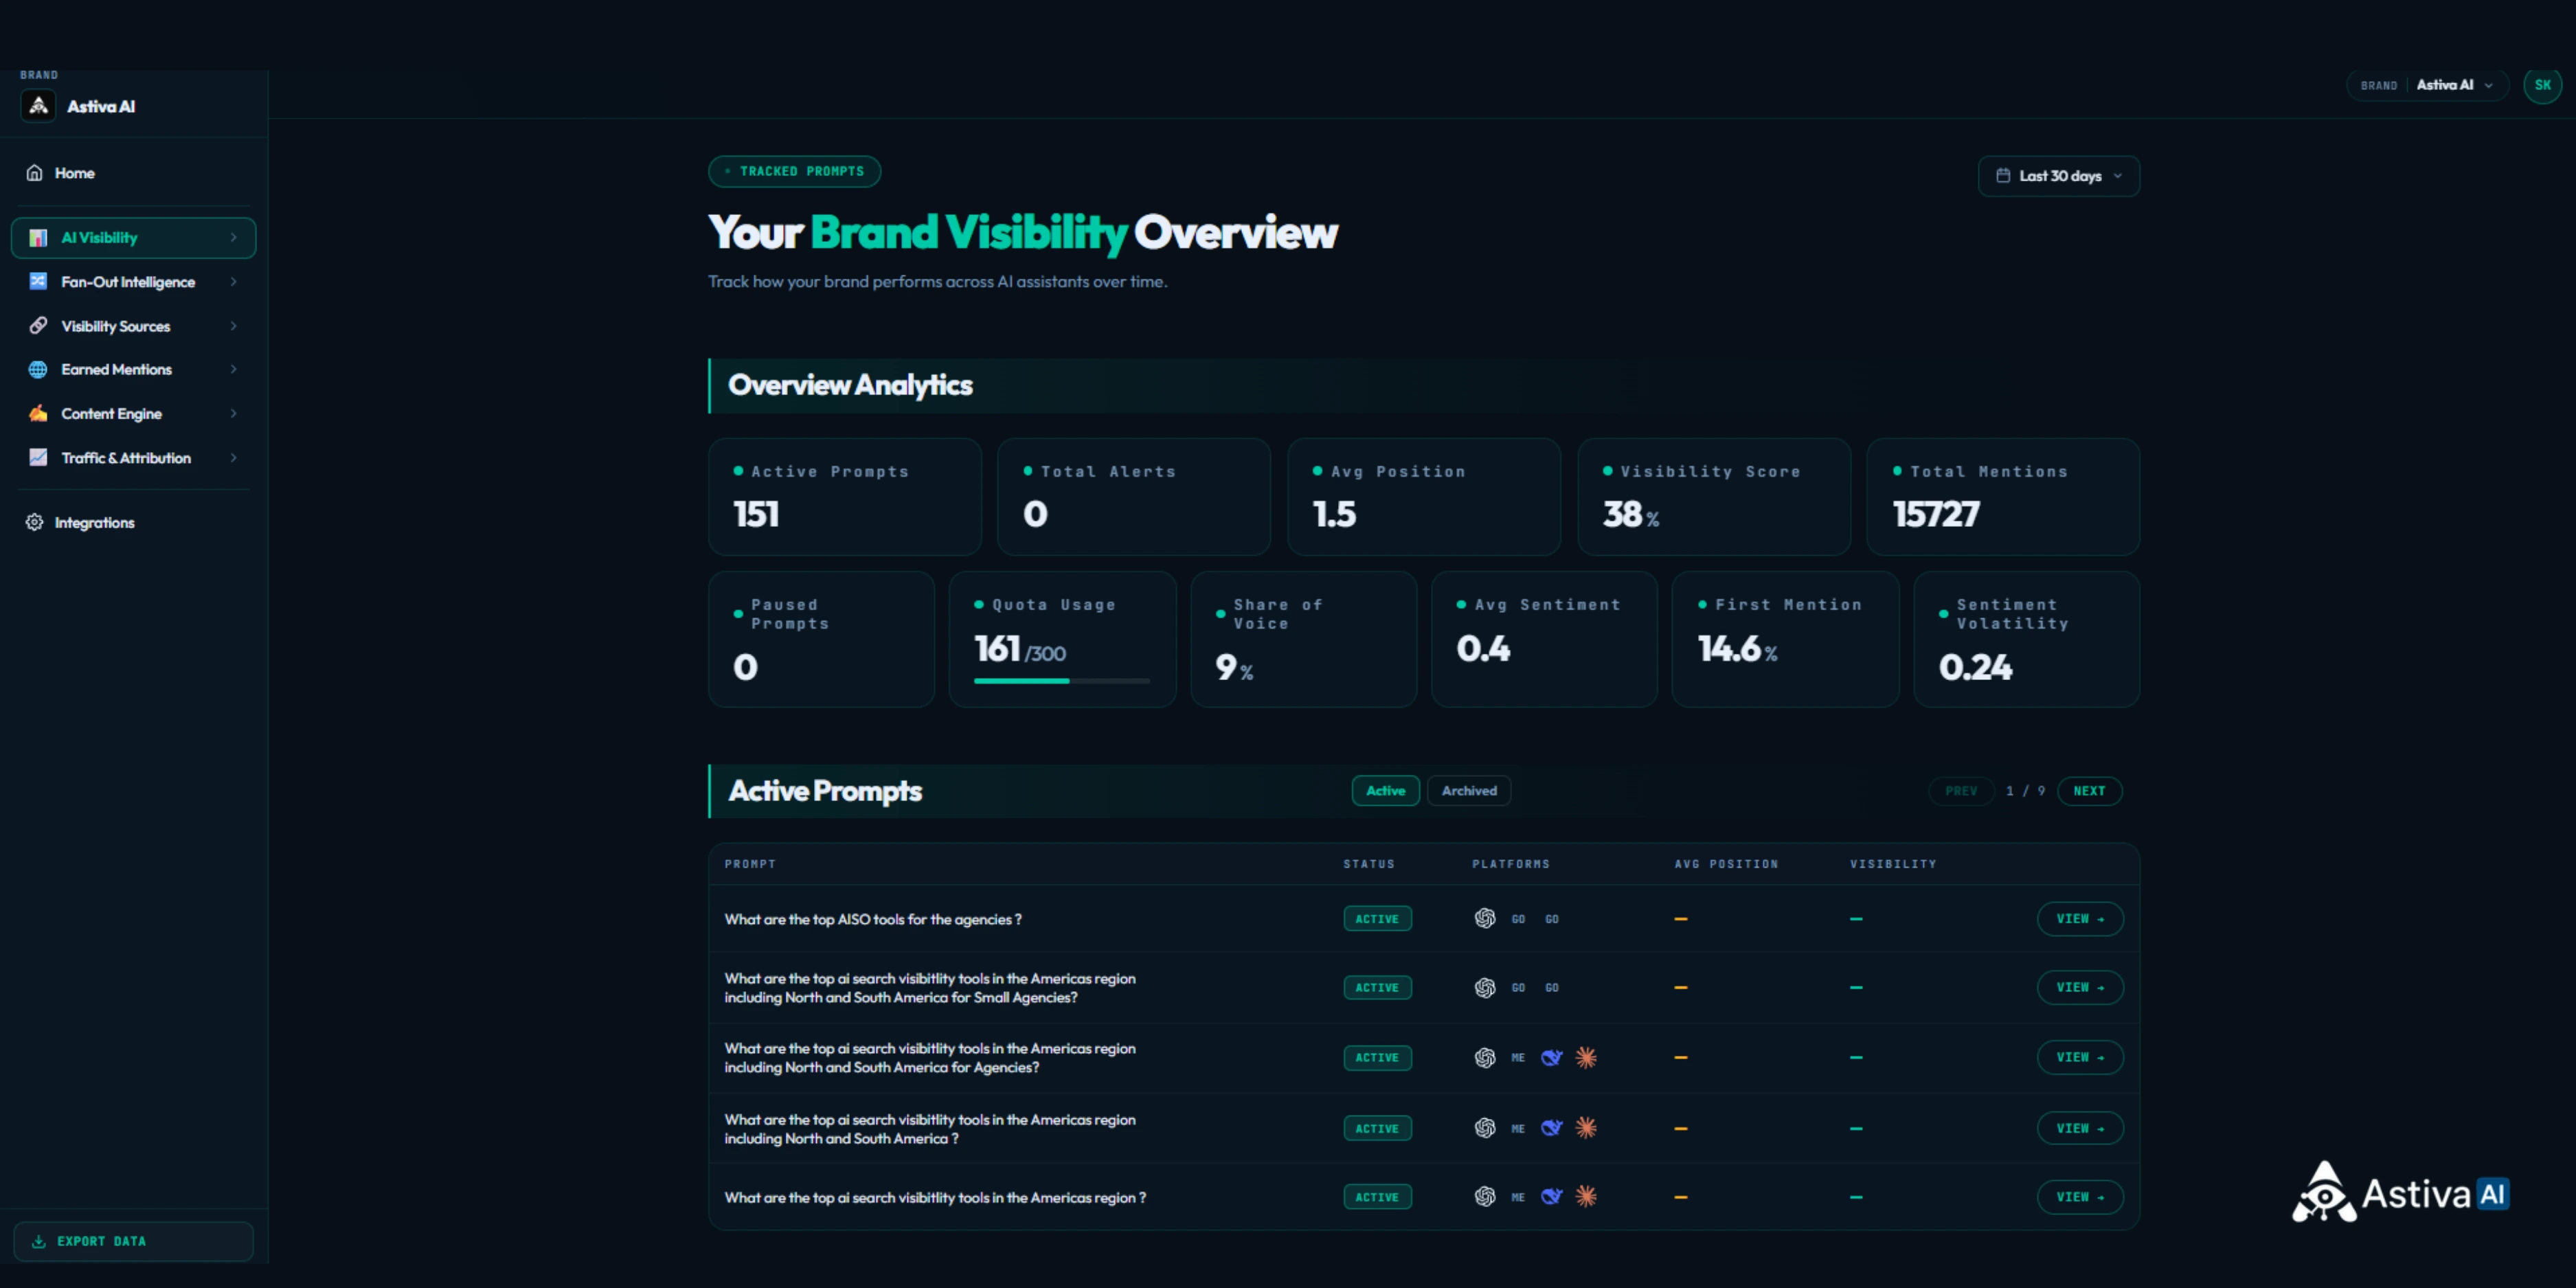This screenshot has width=2576, height=1288.
Task: Expand the Content Engine chevron
Action: [x=233, y=414]
